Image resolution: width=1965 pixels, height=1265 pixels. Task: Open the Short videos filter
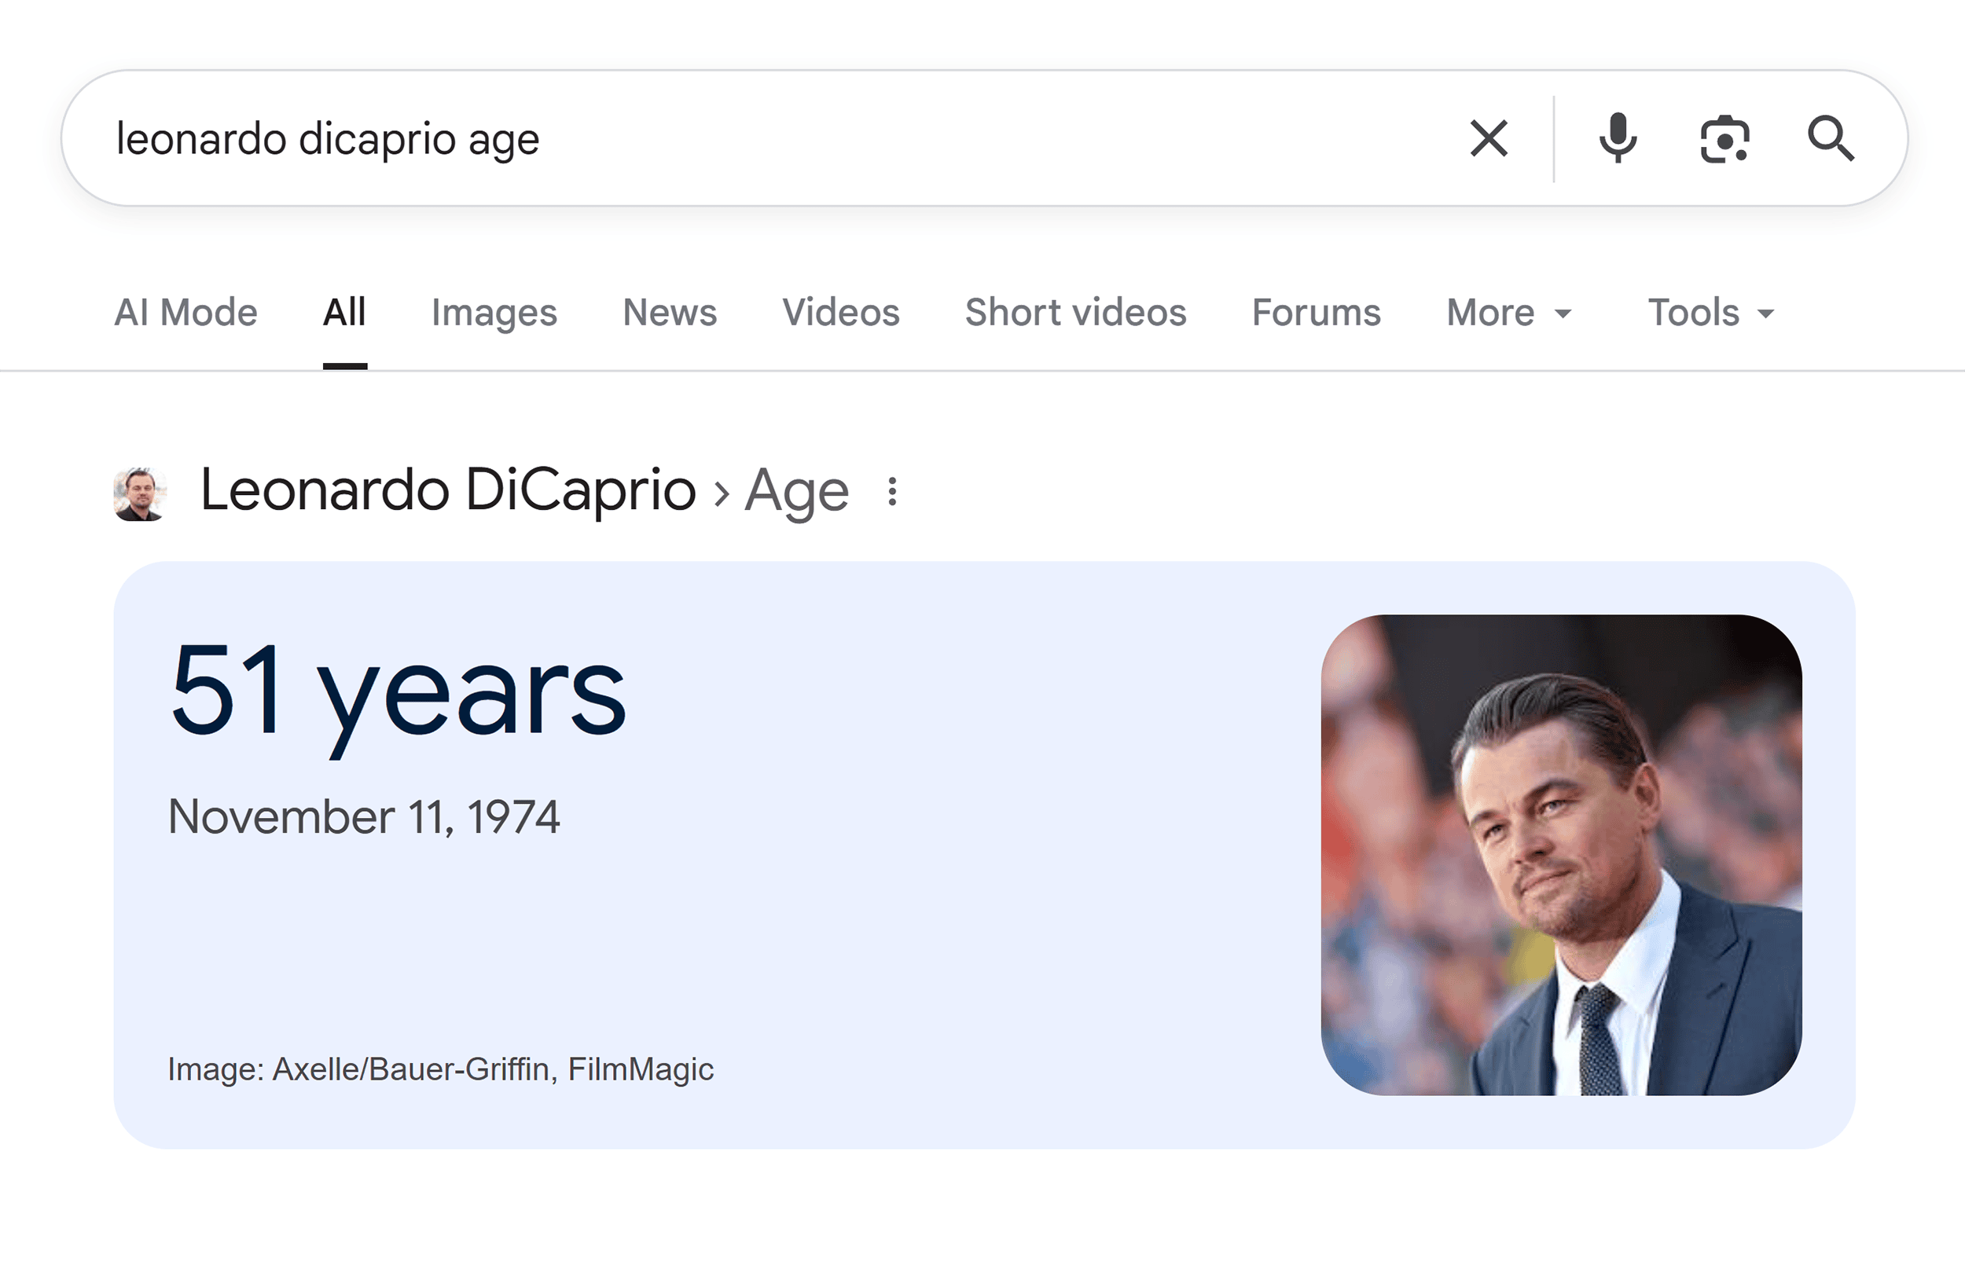click(x=1074, y=312)
